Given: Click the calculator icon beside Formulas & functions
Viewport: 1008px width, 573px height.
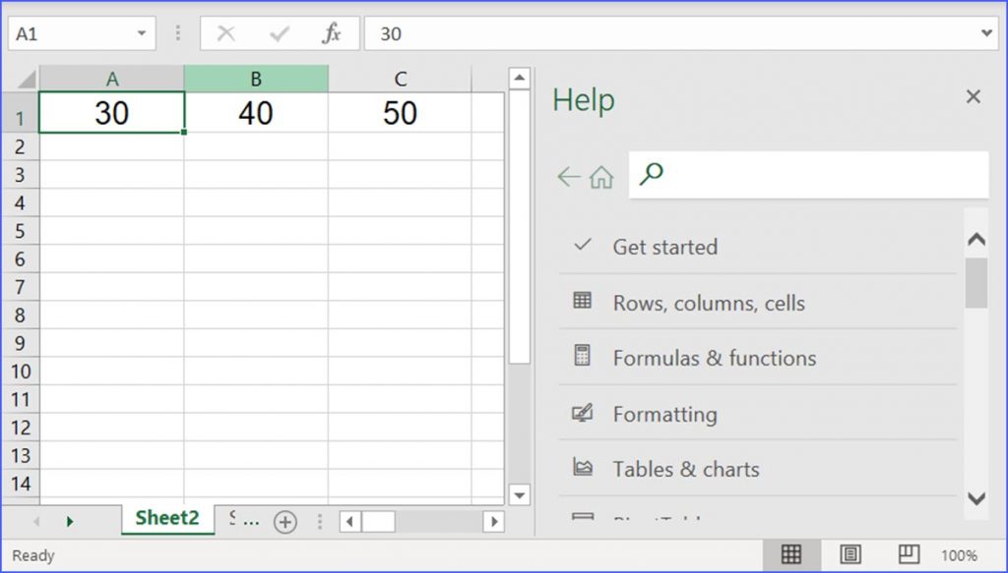Looking at the screenshot, I should coord(584,358).
